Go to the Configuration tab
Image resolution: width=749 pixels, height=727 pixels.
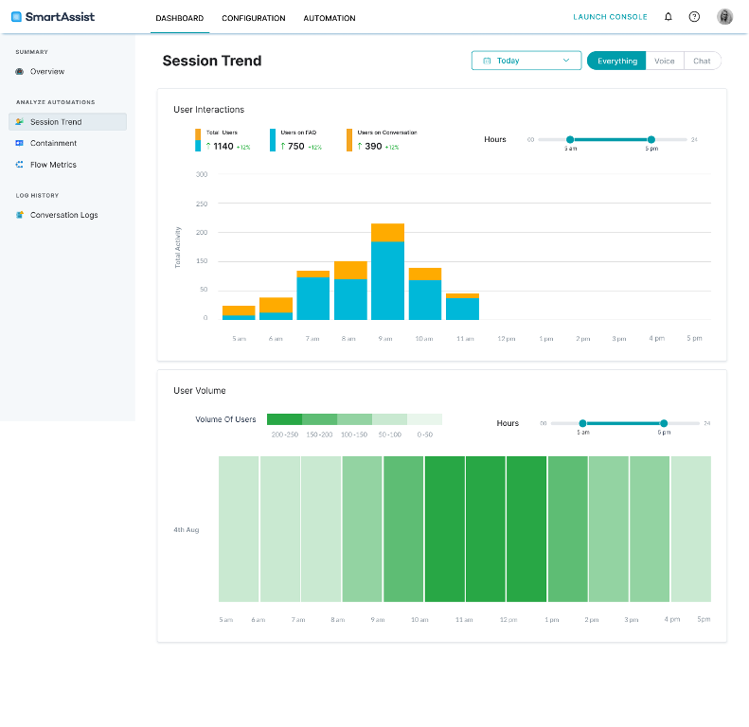(x=253, y=18)
